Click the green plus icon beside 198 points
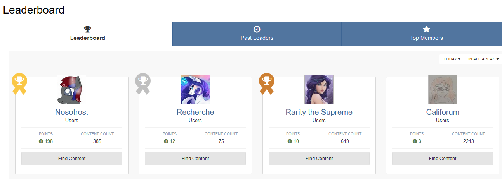 41,141
